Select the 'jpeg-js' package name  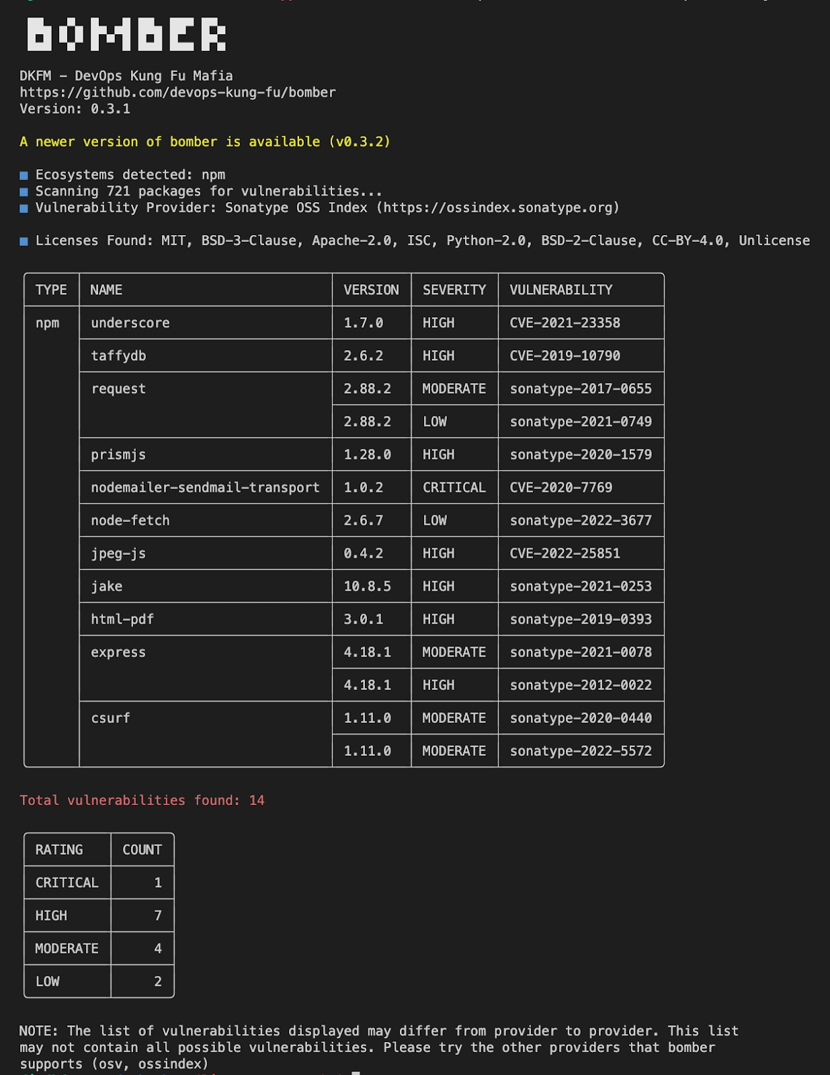(118, 554)
